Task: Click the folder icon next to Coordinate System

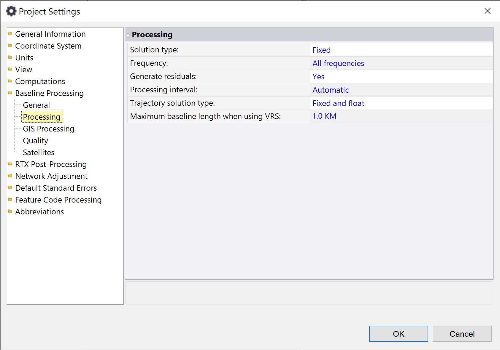Action: coord(10,46)
